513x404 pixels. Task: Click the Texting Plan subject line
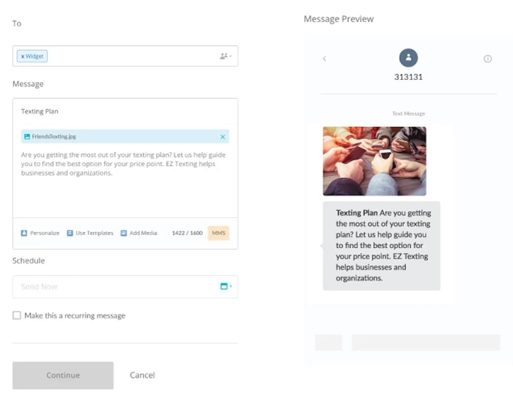click(40, 112)
